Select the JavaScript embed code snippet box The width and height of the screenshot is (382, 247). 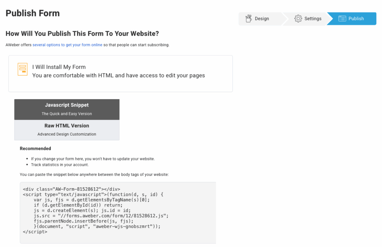click(118, 212)
